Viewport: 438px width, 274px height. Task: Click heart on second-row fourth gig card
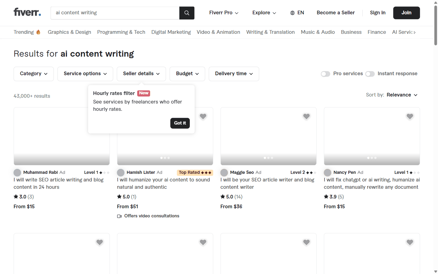point(410,242)
